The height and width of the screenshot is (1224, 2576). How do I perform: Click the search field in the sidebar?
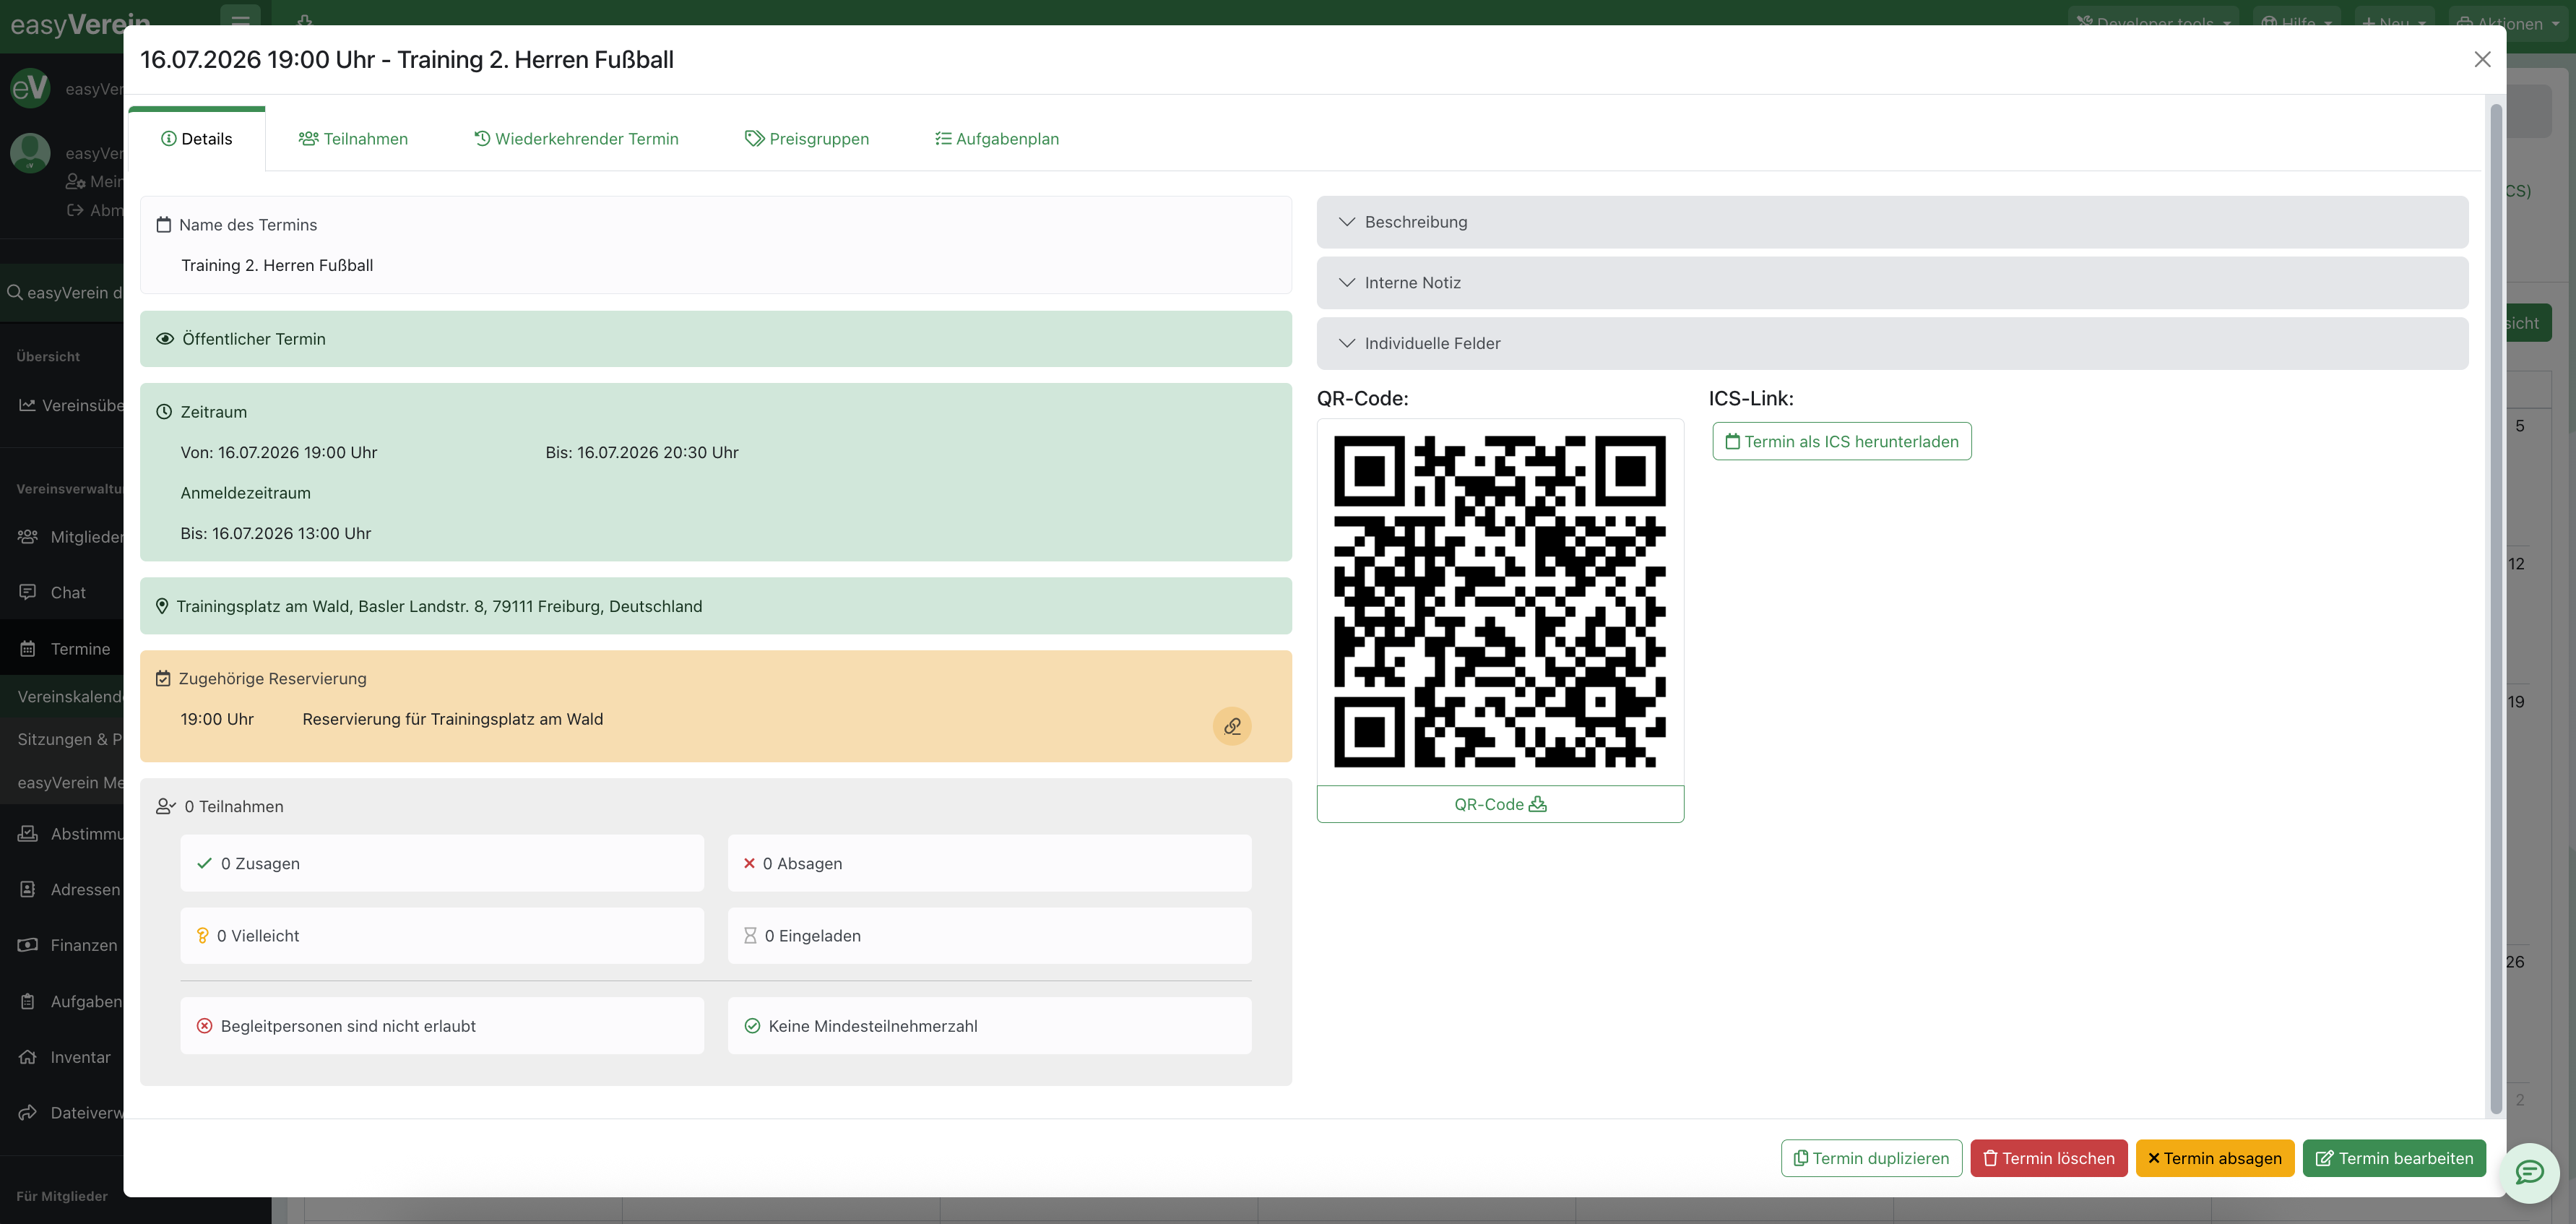pos(62,293)
